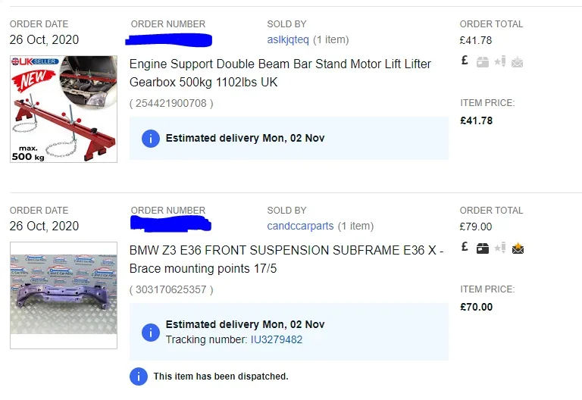Click info icon beside 'This item has been dispatched'
This screenshot has width=582, height=400.
tap(139, 377)
